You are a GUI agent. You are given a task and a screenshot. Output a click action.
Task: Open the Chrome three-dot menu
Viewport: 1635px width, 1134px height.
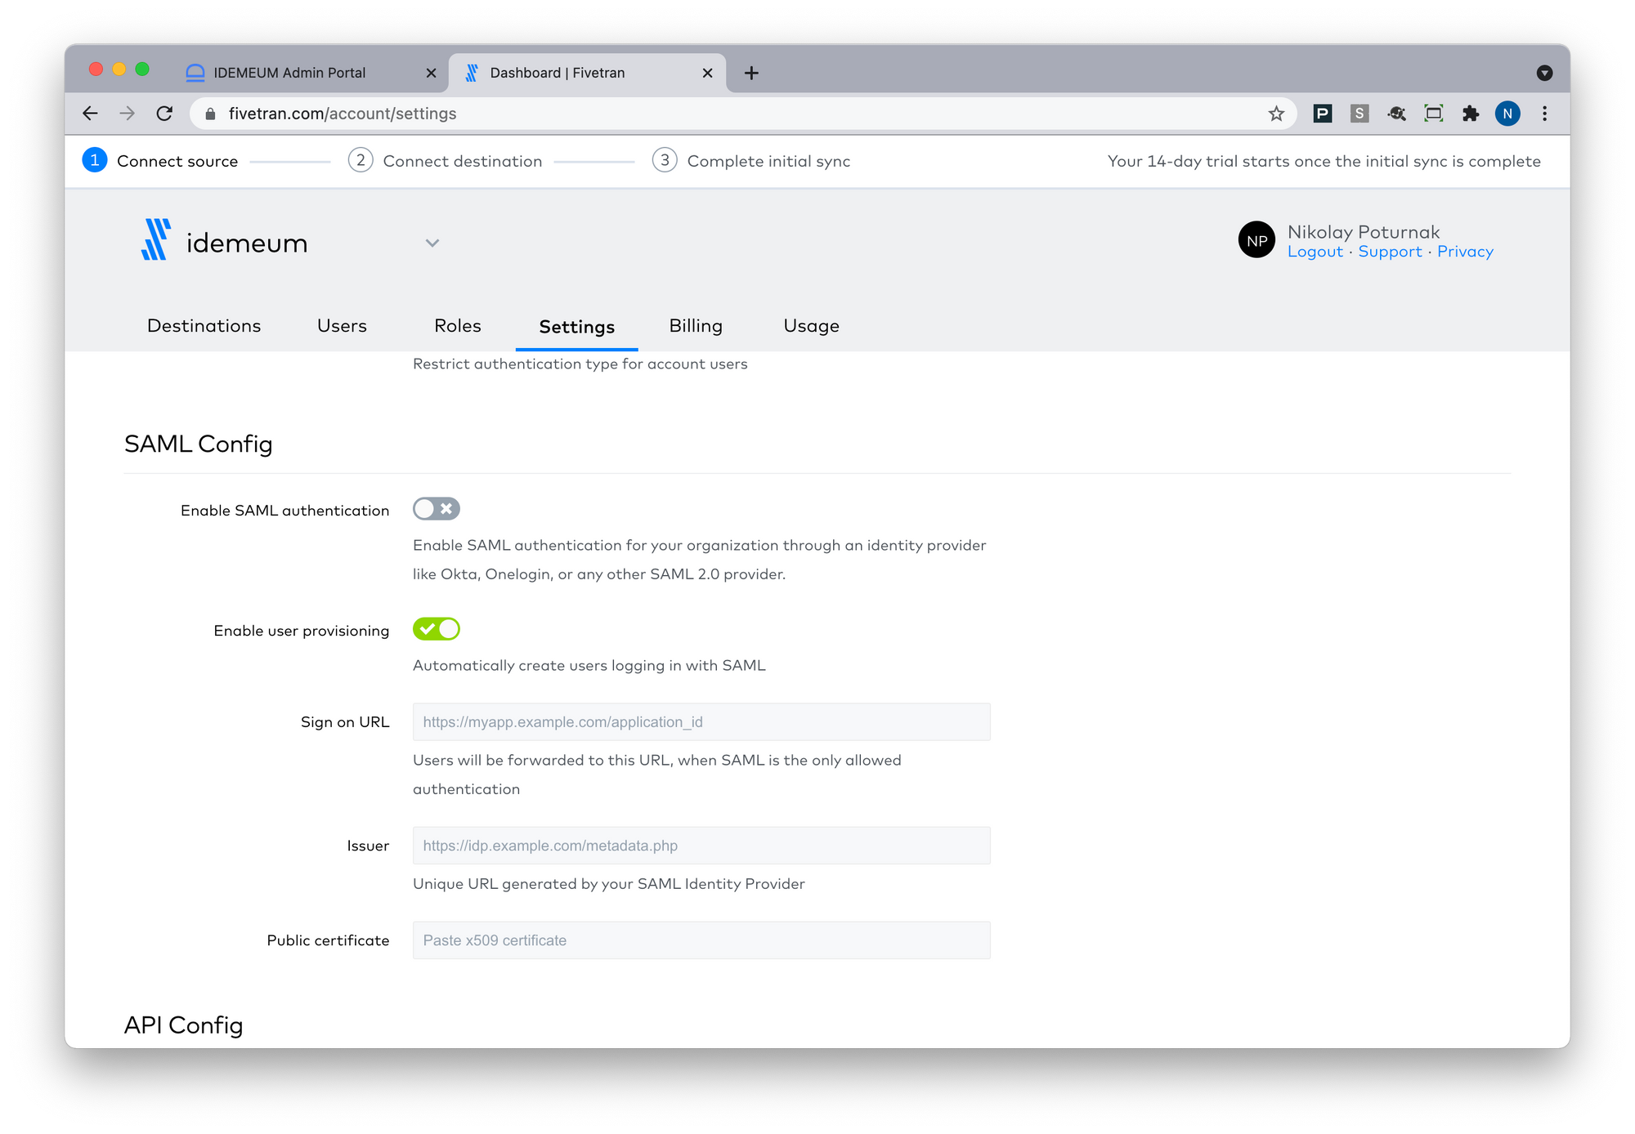click(1544, 114)
